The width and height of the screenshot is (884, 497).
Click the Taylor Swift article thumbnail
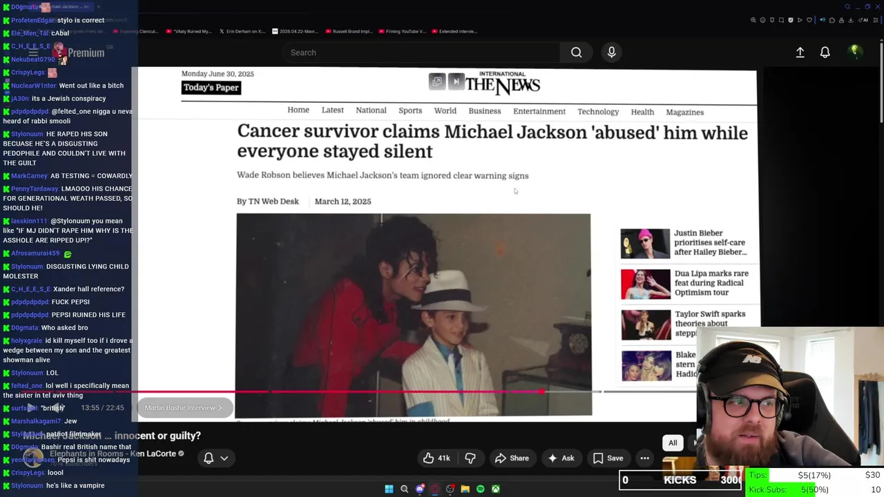click(x=645, y=324)
